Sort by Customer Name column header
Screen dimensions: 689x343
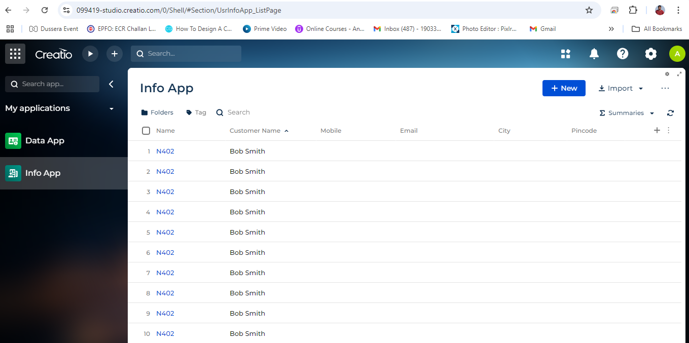(x=255, y=131)
